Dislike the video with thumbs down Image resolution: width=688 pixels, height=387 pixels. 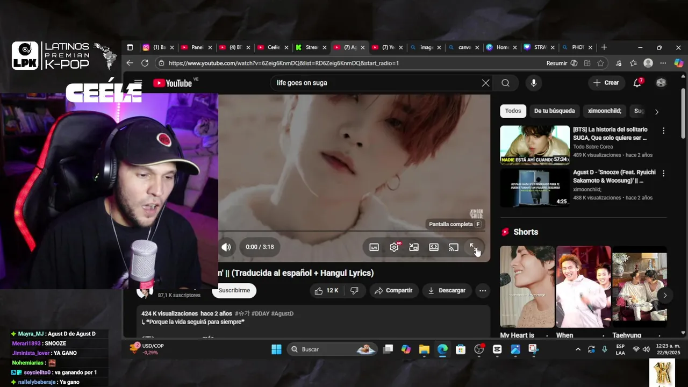coord(354,290)
